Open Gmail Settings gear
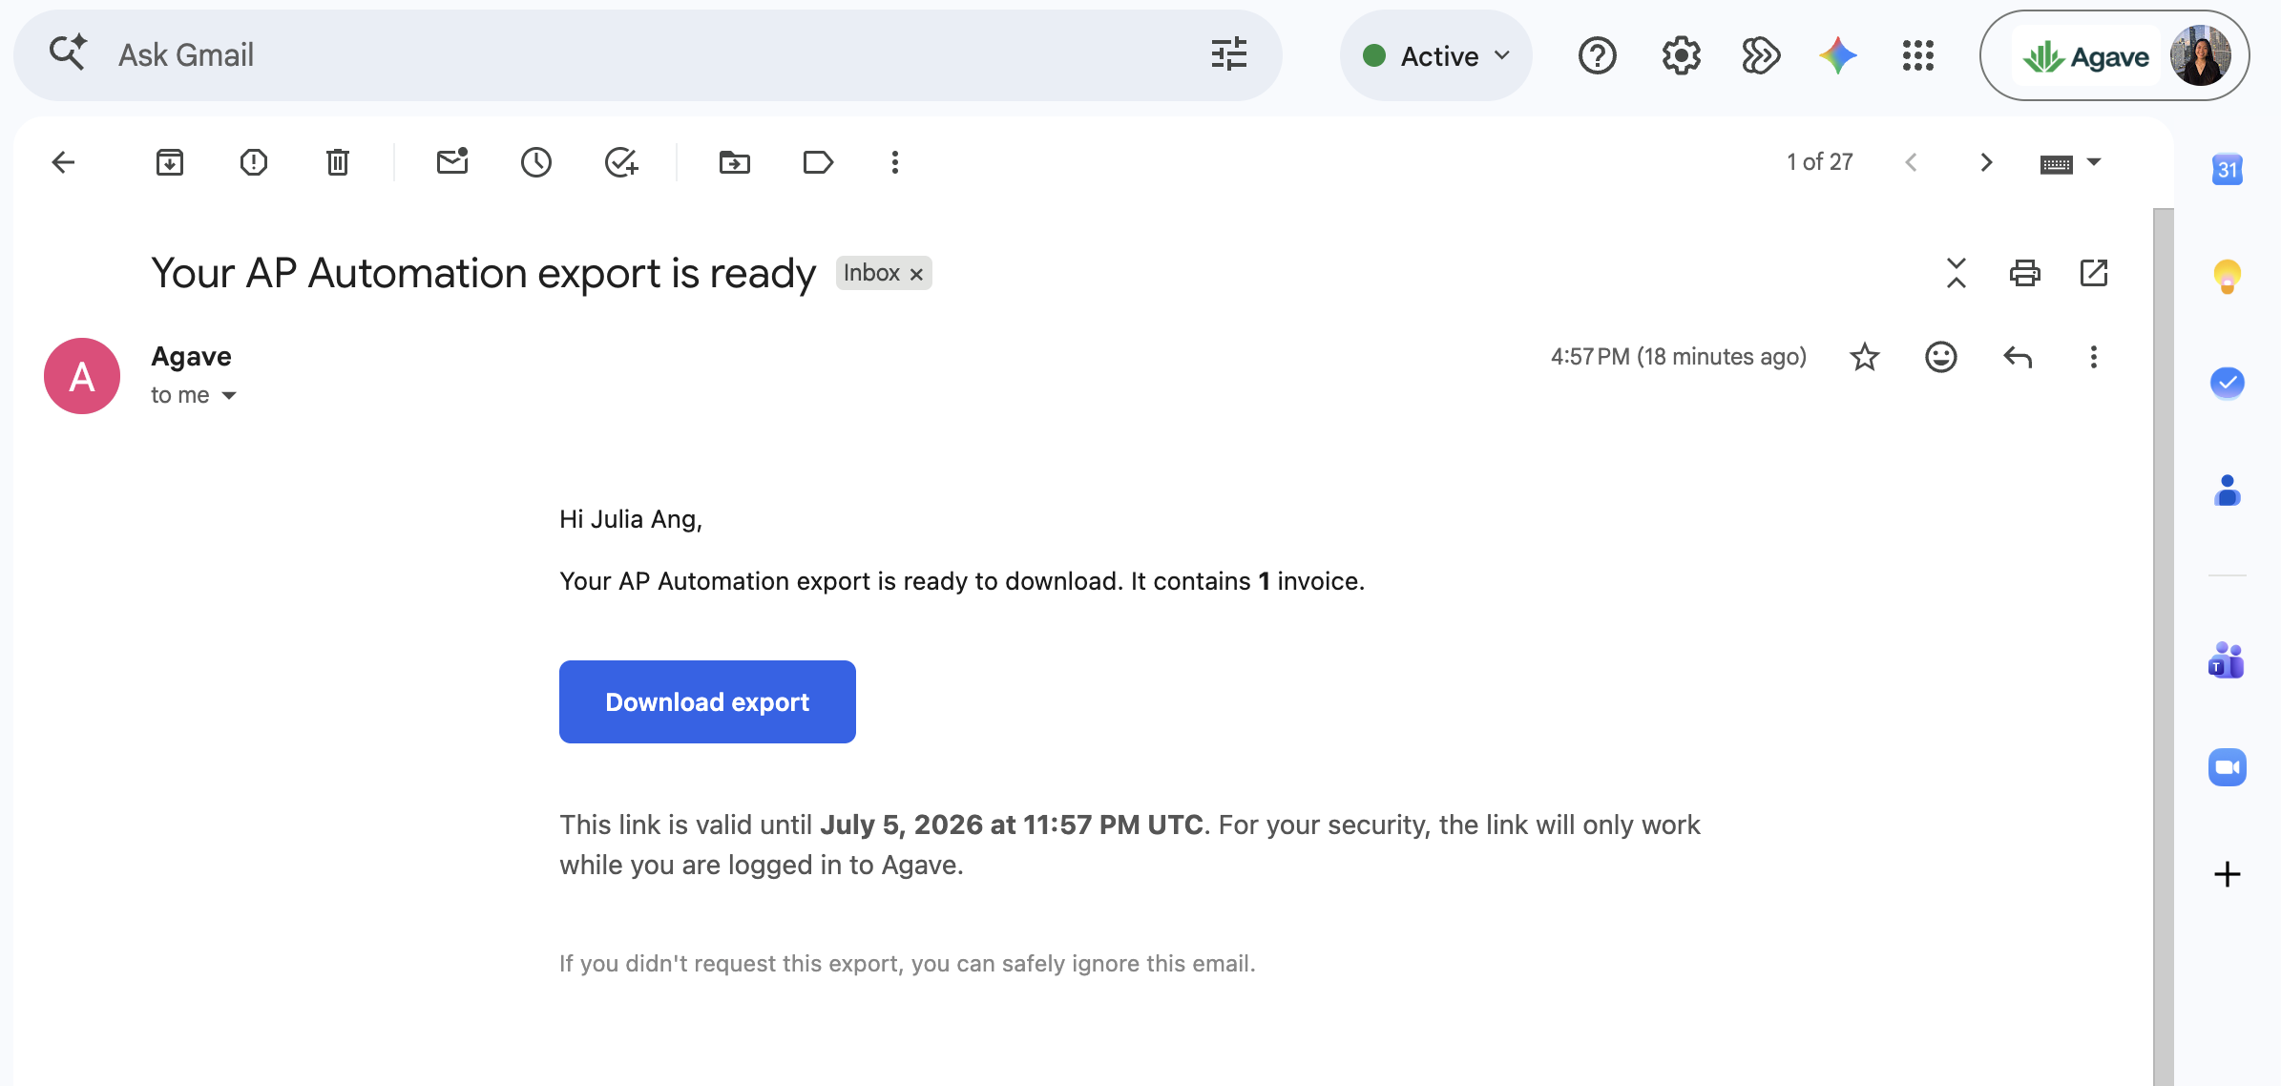Image resolution: width=2281 pixels, height=1086 pixels. pos(1682,55)
